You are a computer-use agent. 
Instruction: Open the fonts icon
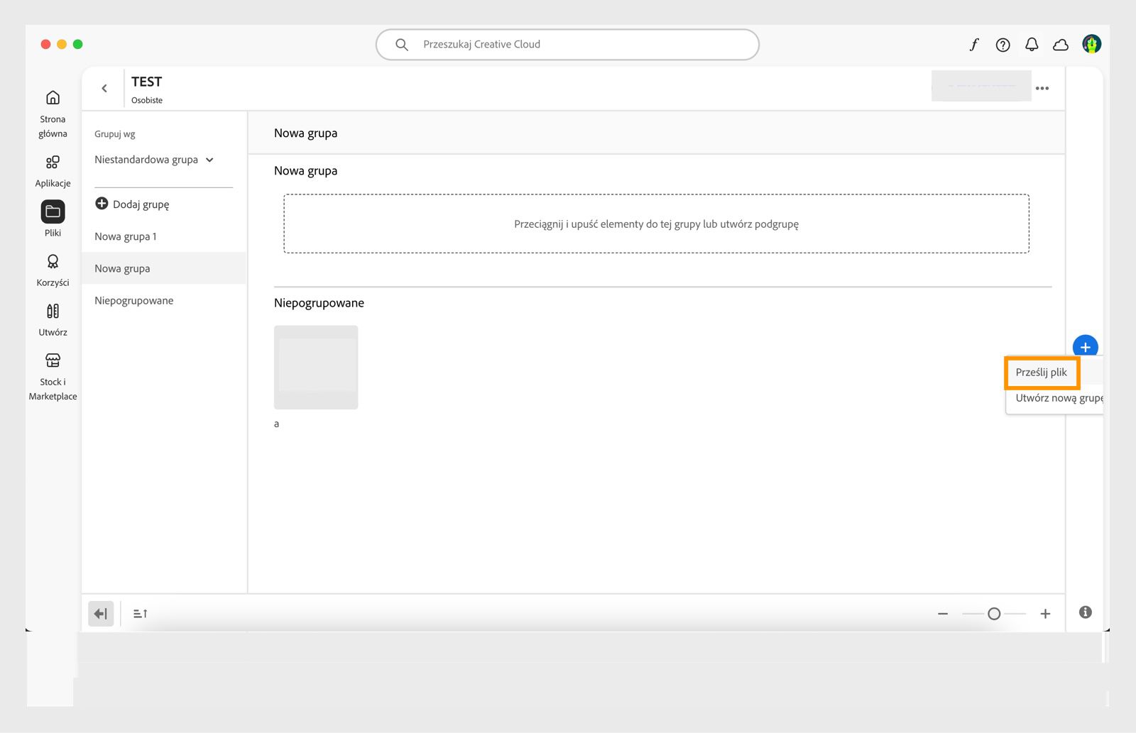pos(974,45)
